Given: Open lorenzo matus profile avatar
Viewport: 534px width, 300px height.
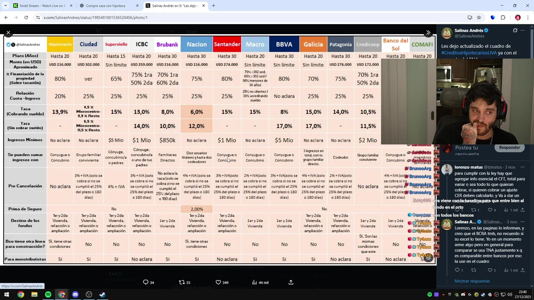Looking at the screenshot, I should tap(447, 169).
